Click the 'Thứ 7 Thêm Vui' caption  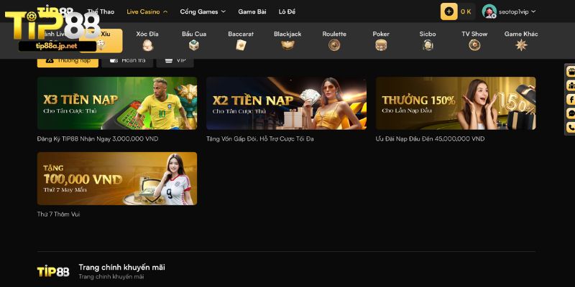coord(58,215)
